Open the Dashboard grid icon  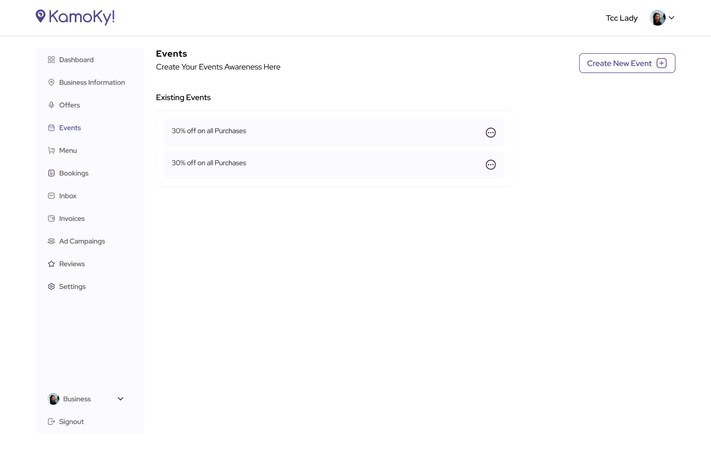coord(51,60)
